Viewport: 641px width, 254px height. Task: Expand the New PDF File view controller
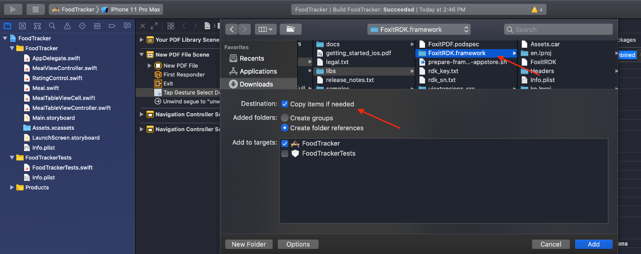(x=150, y=66)
